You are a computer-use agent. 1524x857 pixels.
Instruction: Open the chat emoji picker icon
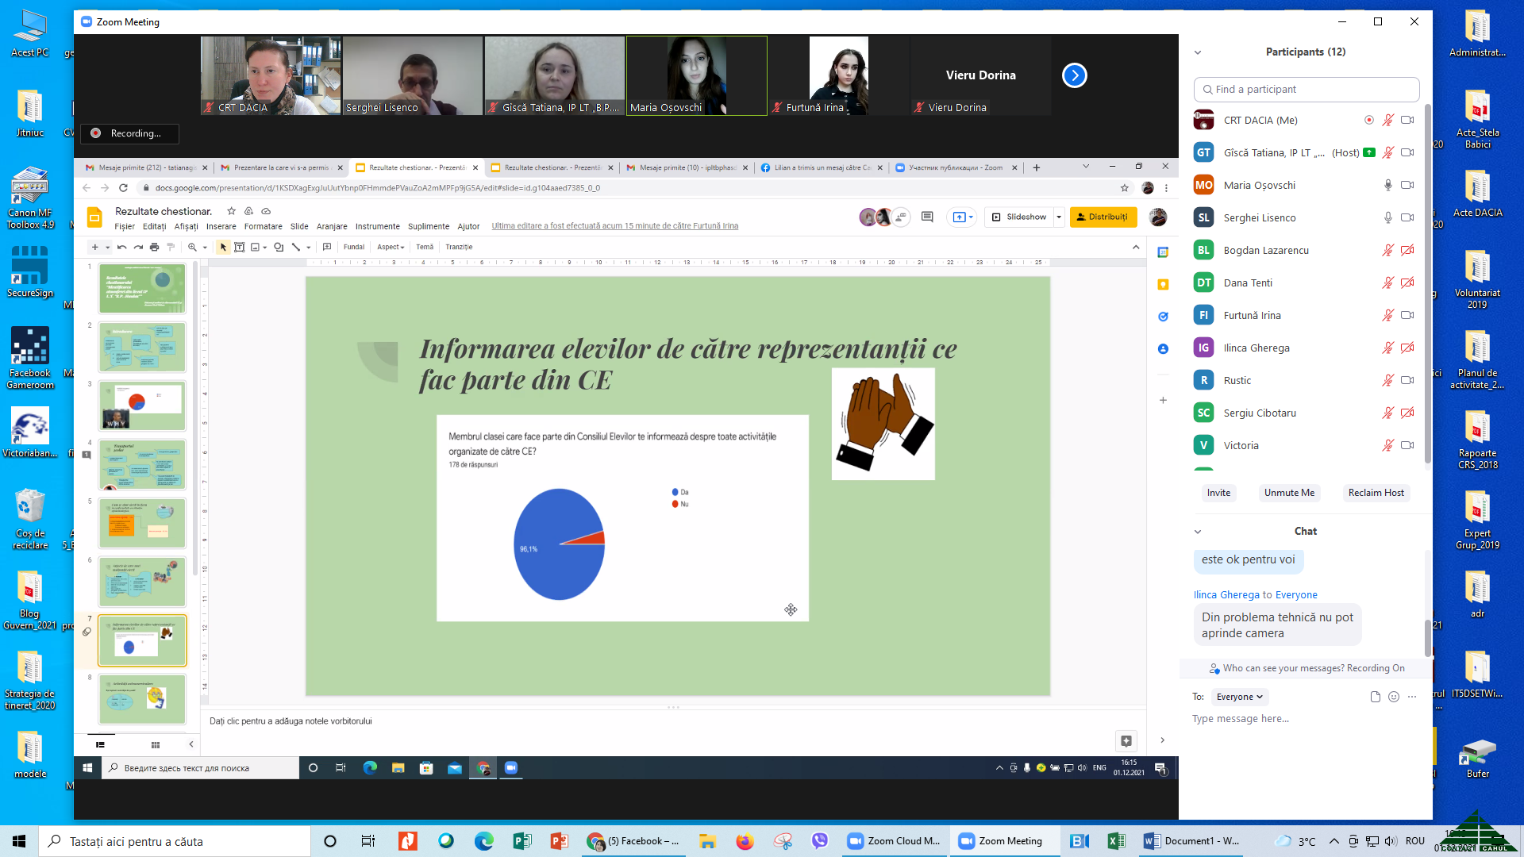tap(1394, 697)
